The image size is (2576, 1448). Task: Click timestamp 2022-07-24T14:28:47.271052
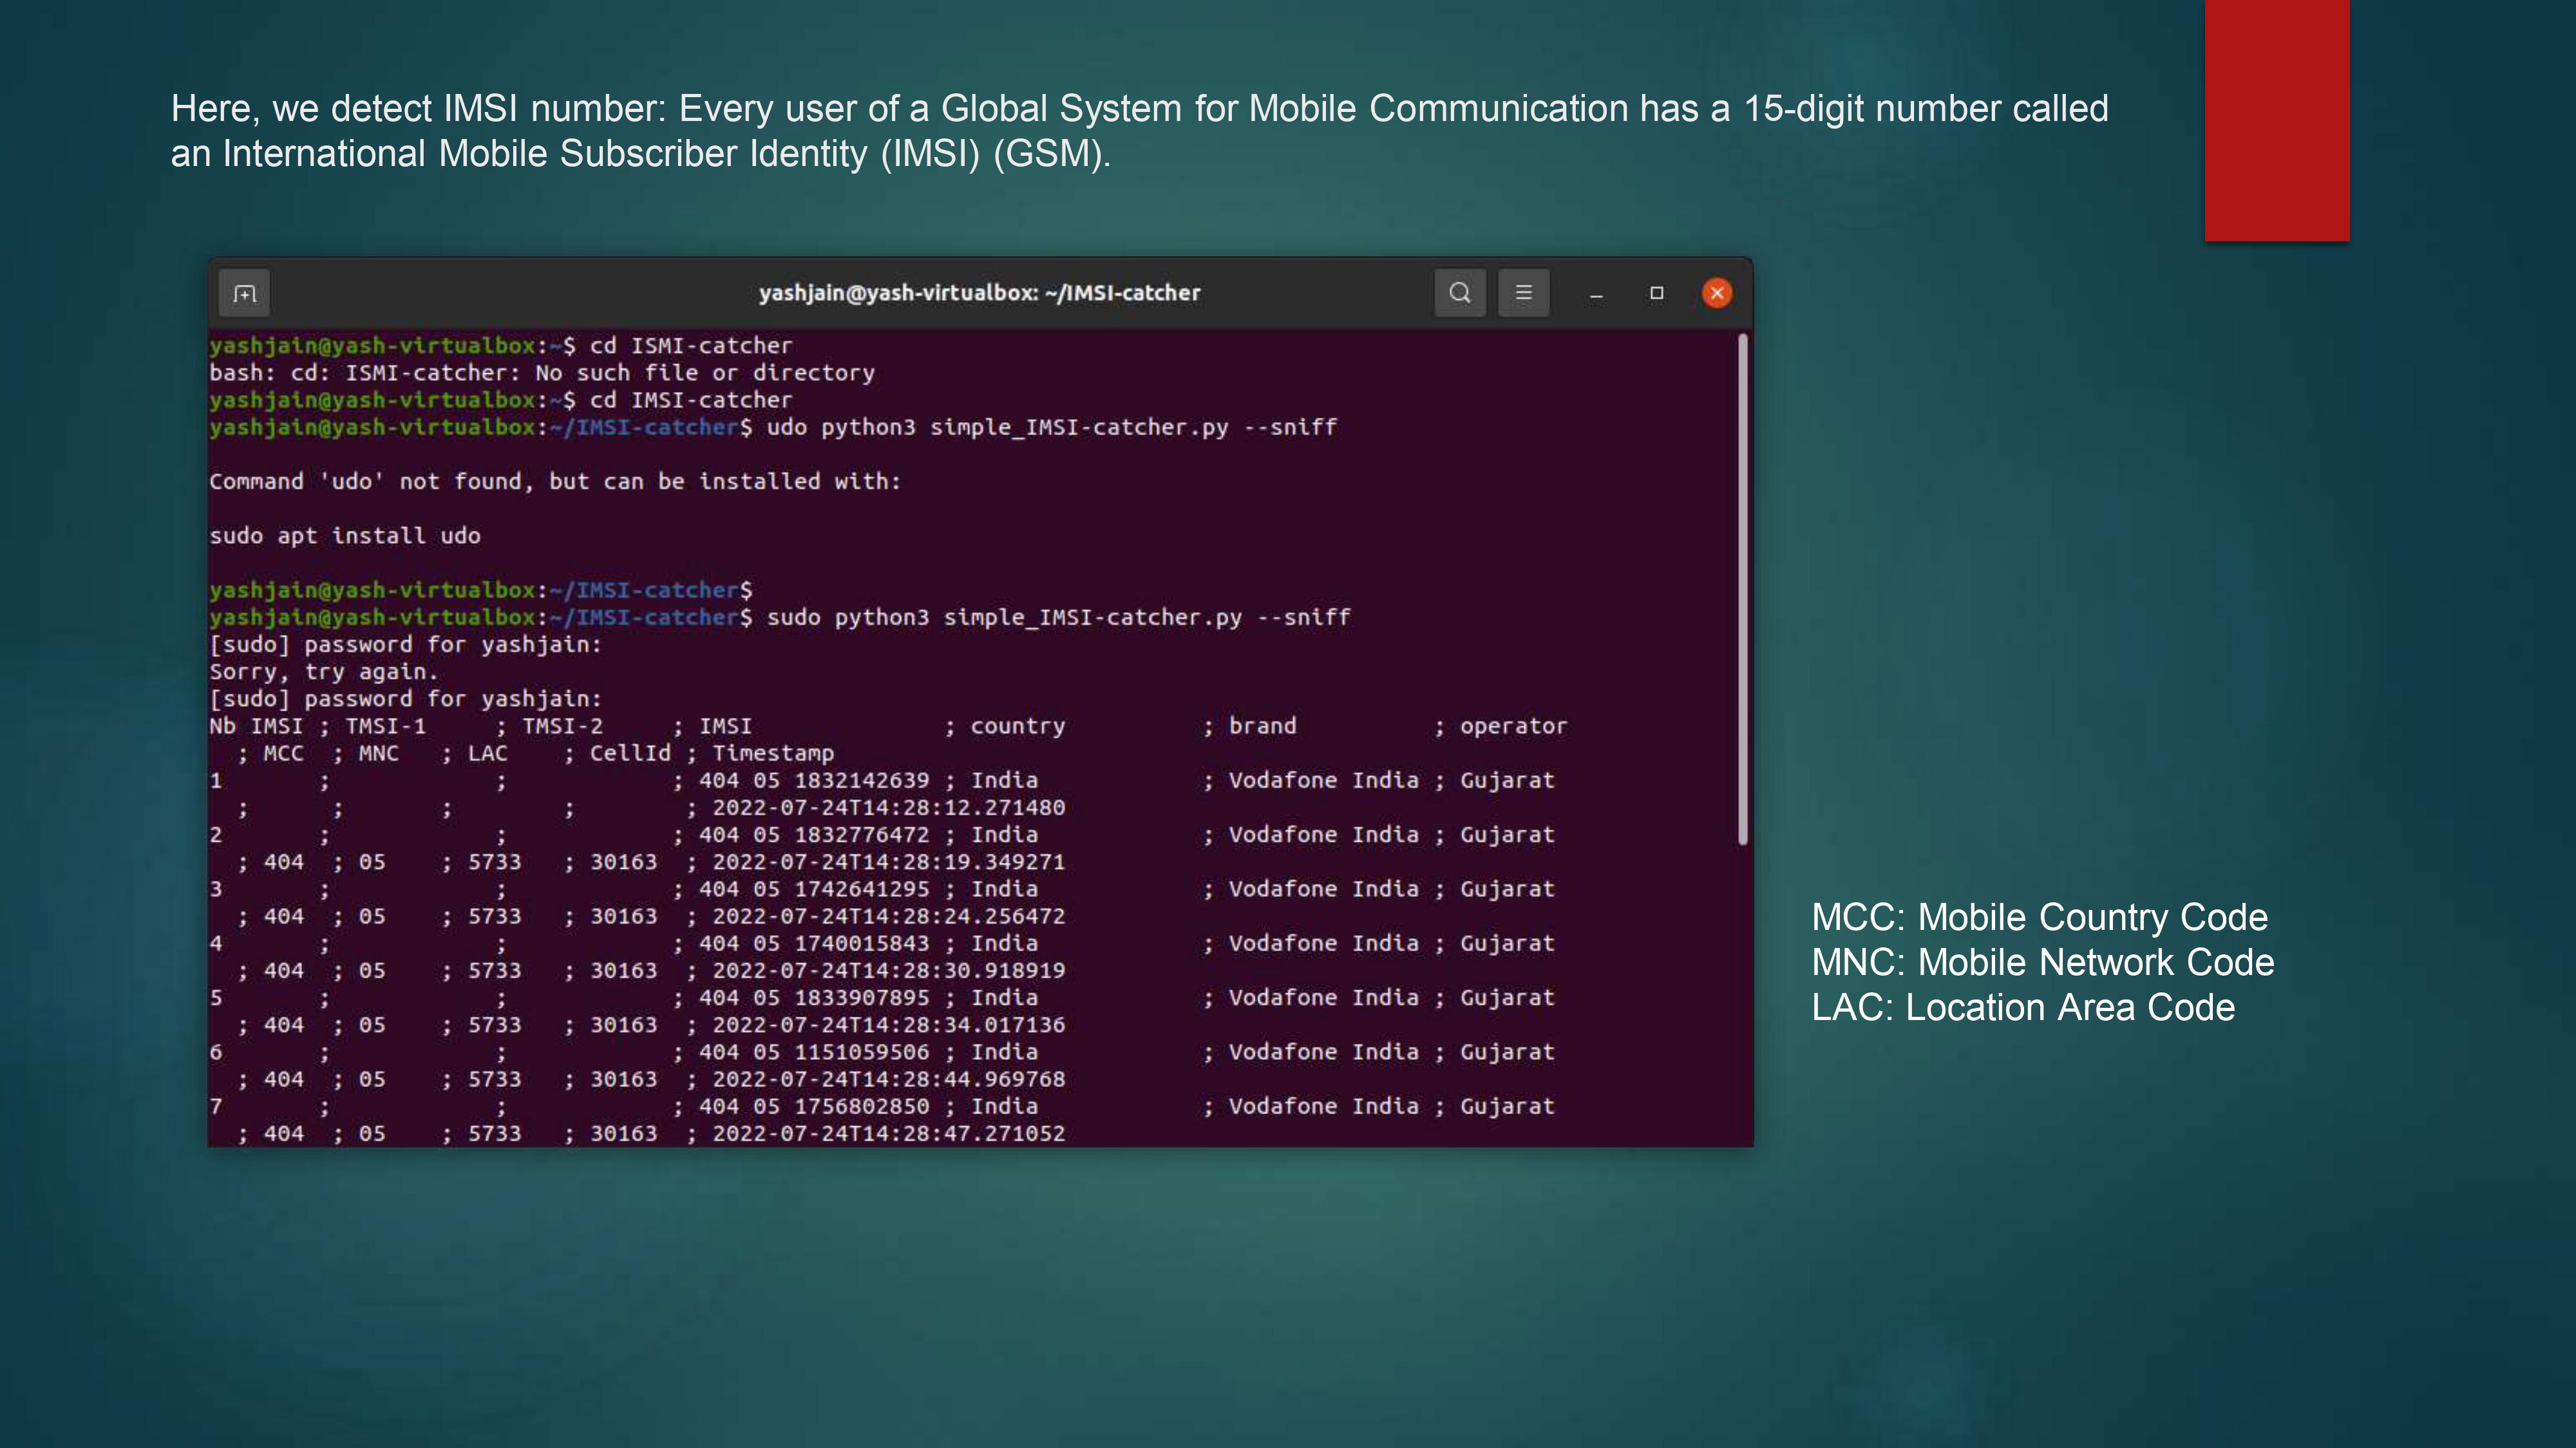(x=889, y=1133)
